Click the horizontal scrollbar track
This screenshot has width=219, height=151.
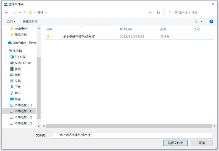[129, 126]
